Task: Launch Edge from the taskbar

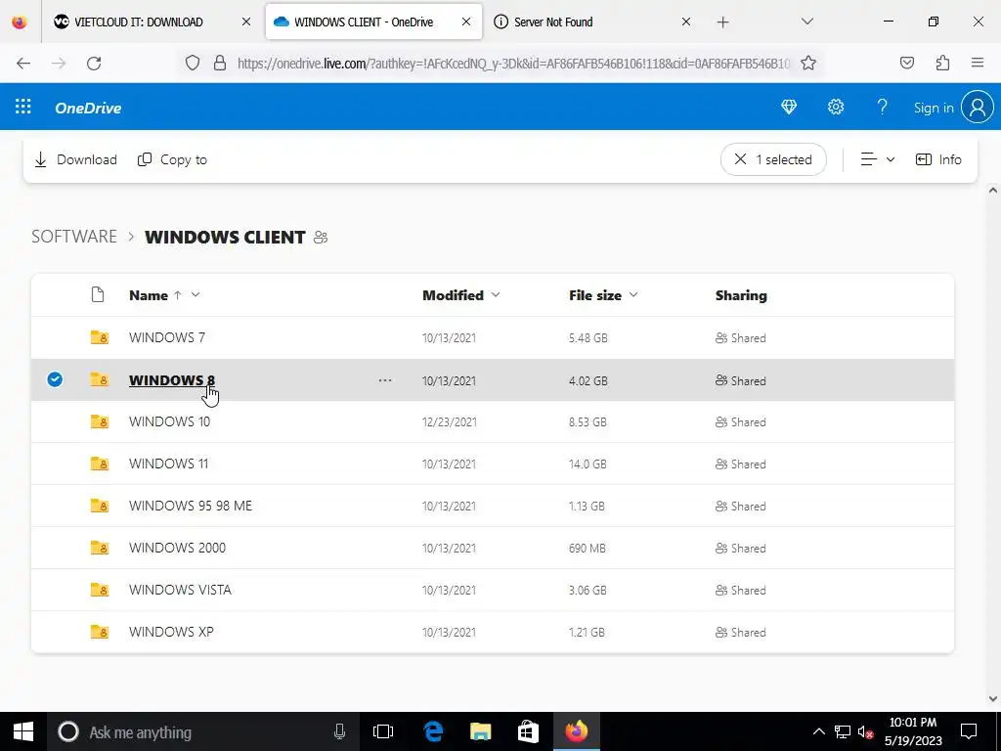Action: (x=433, y=731)
